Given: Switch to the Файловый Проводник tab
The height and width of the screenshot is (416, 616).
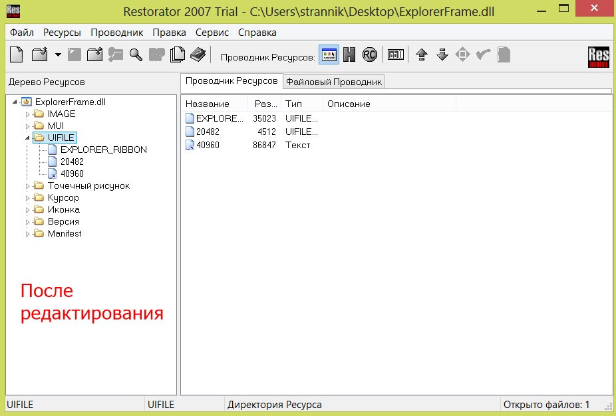Looking at the screenshot, I should click(334, 82).
